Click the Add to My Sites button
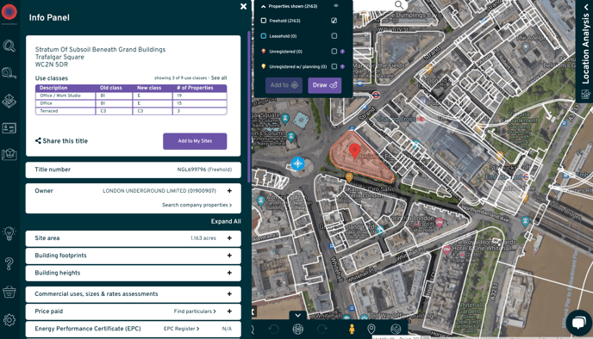Viewport: 593px width, 339px height. (x=195, y=141)
